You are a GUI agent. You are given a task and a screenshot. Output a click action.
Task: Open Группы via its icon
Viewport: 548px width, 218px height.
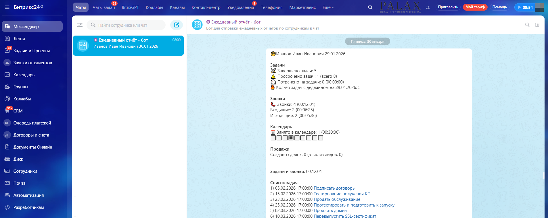(x=7, y=87)
